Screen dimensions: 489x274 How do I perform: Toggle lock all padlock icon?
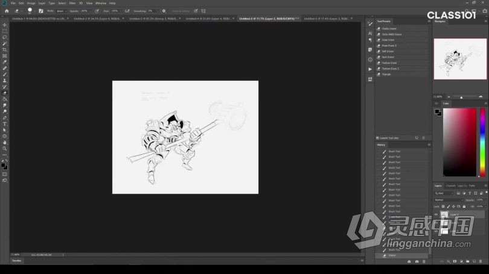464,207
